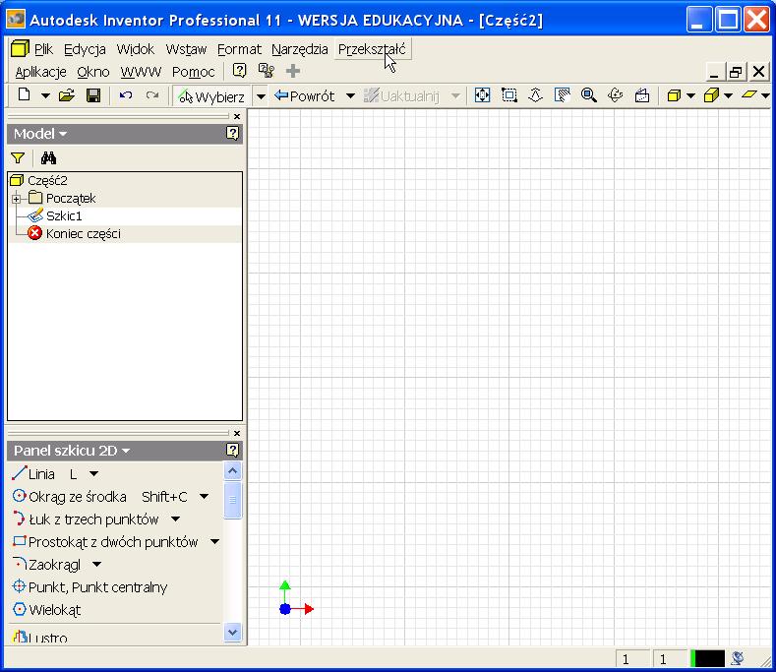Open the Format menu
Viewport: 776px width, 672px height.
pyautogui.click(x=239, y=49)
